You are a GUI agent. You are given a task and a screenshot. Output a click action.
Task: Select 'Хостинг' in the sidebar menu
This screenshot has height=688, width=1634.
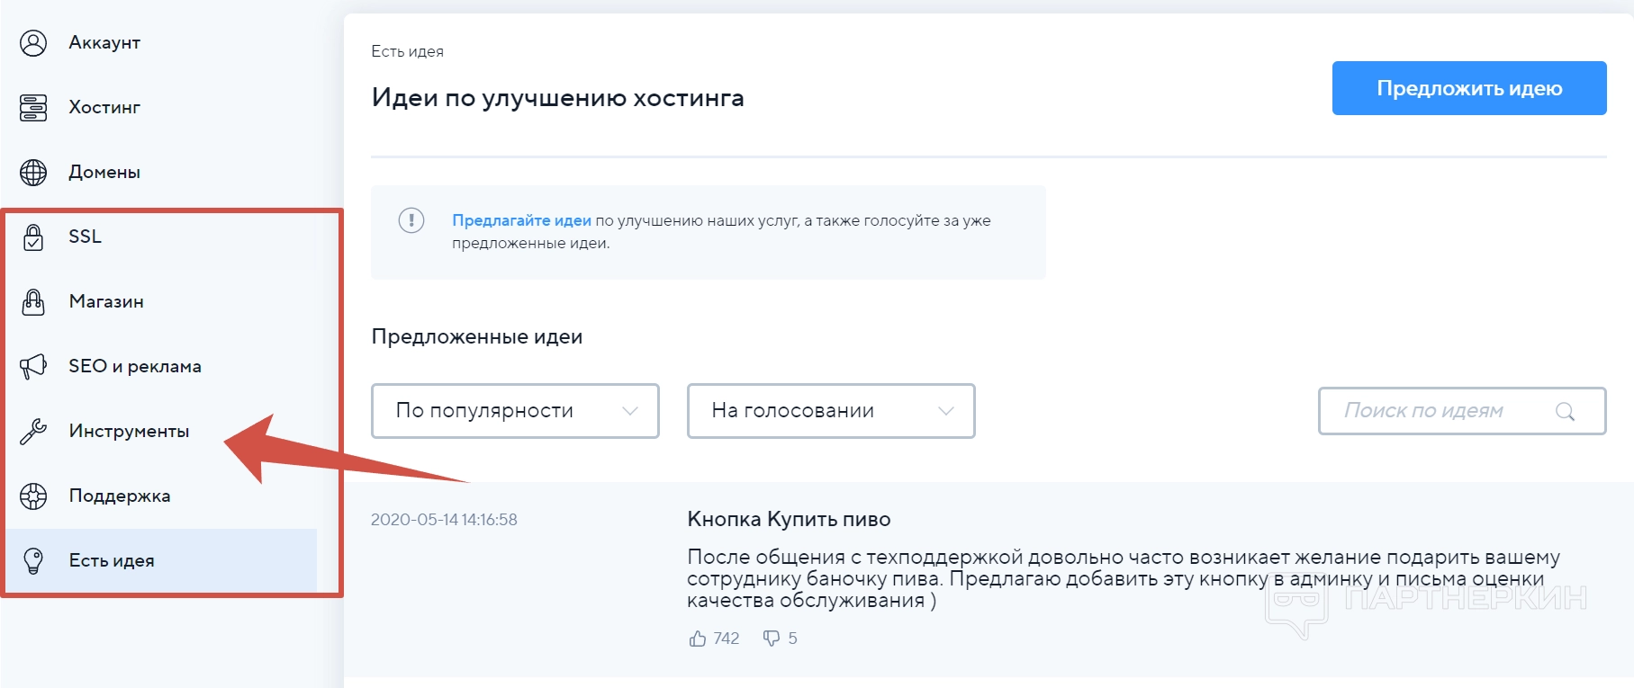click(104, 108)
